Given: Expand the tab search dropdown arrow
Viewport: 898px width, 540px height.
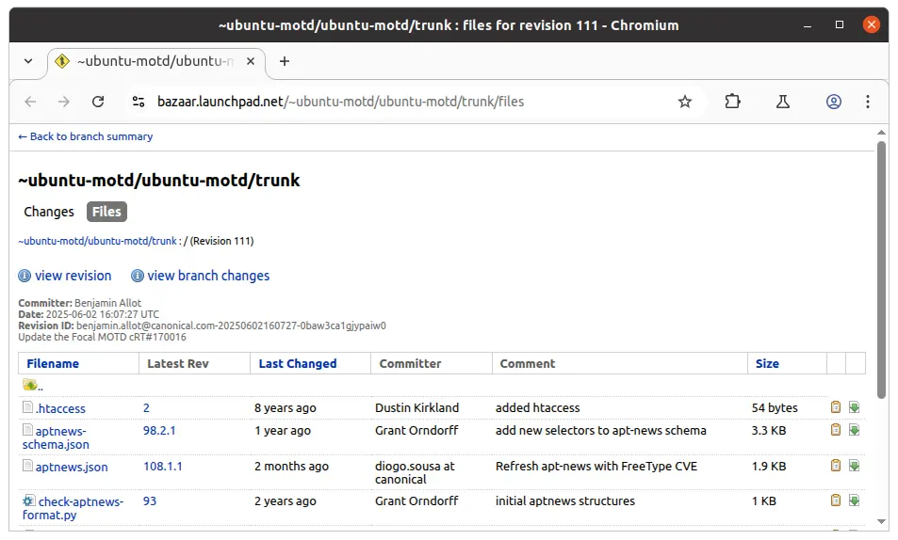Looking at the screenshot, I should 28,61.
